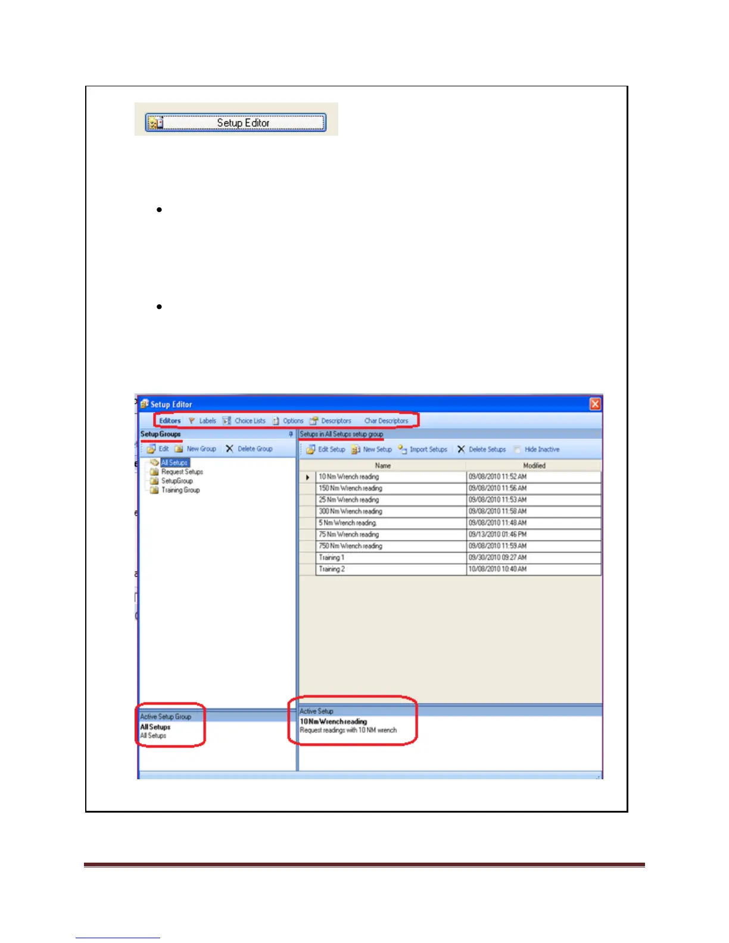Click the Setup Editor title bar icon
Viewport: 729px width, 943px height.
coord(144,404)
